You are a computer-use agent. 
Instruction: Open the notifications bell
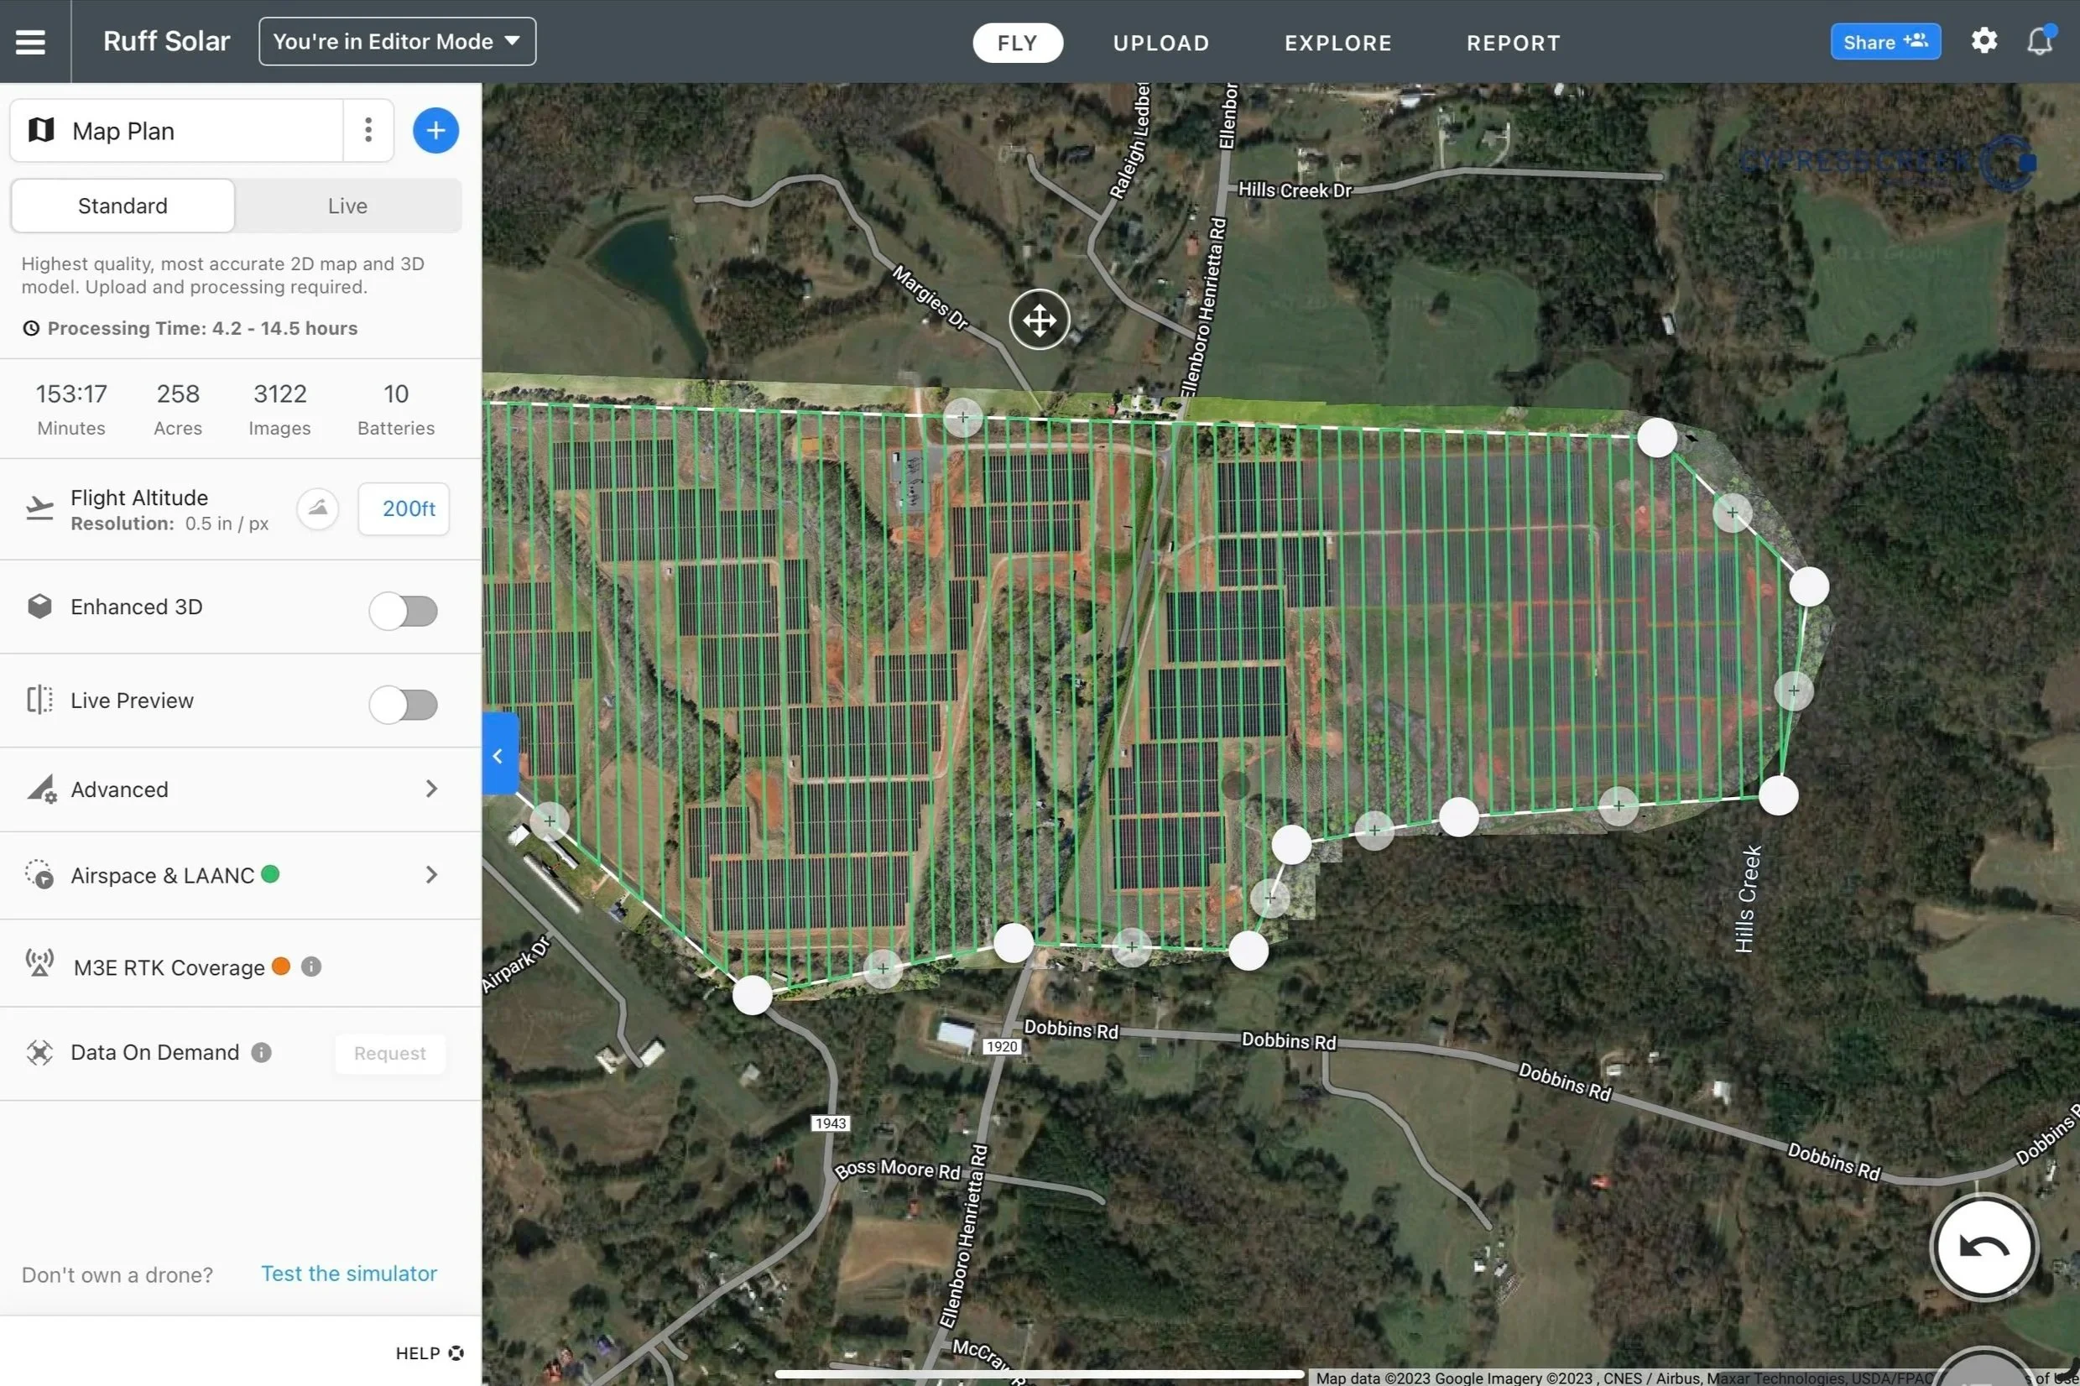pos(2040,42)
